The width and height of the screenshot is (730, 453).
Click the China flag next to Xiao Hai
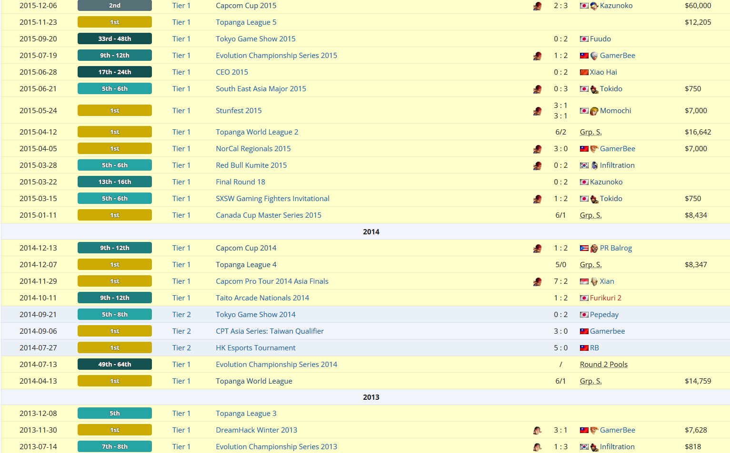(x=584, y=72)
